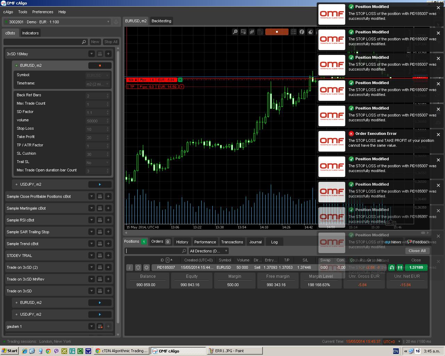The height and width of the screenshot is (356, 445).
Task: Expand options dropdown for Sample Martingale cBot
Action: tap(91, 208)
